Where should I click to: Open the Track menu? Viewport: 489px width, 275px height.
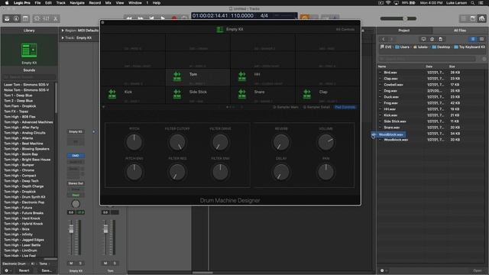point(60,3)
